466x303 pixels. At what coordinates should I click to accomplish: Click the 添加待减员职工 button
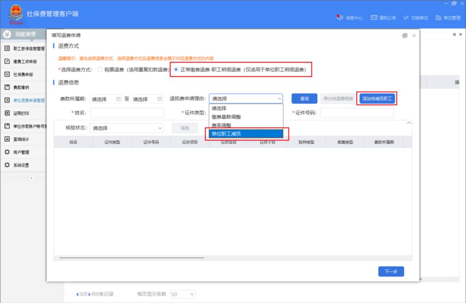(377, 99)
